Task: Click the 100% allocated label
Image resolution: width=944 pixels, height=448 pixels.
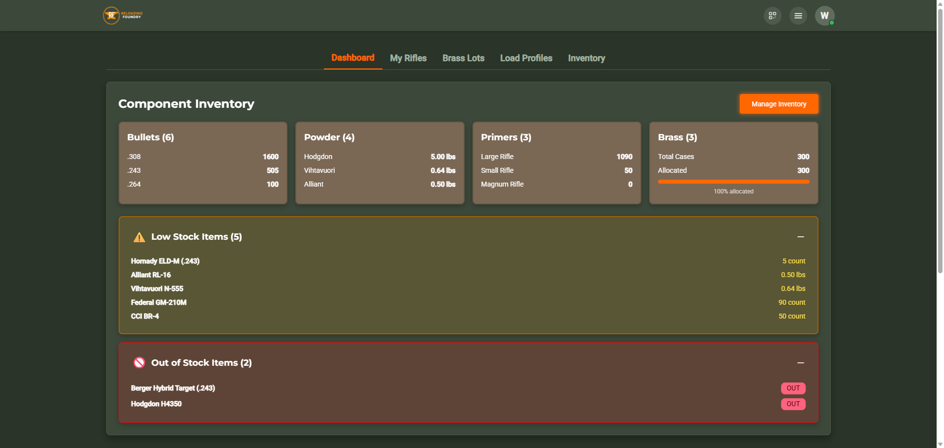Action: pyautogui.click(x=733, y=192)
